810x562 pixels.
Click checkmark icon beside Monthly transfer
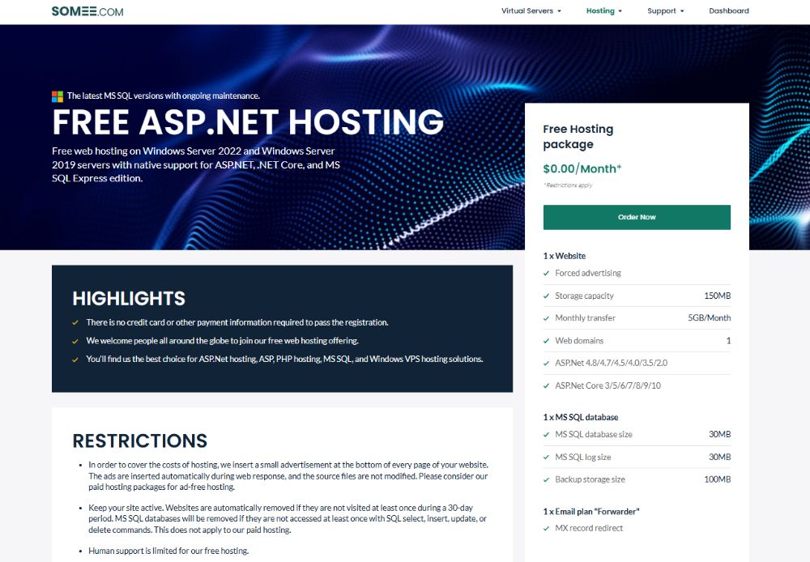tap(547, 318)
